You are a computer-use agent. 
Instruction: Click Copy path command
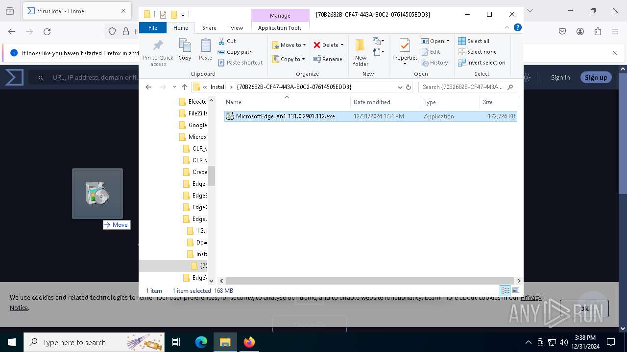[235, 52]
